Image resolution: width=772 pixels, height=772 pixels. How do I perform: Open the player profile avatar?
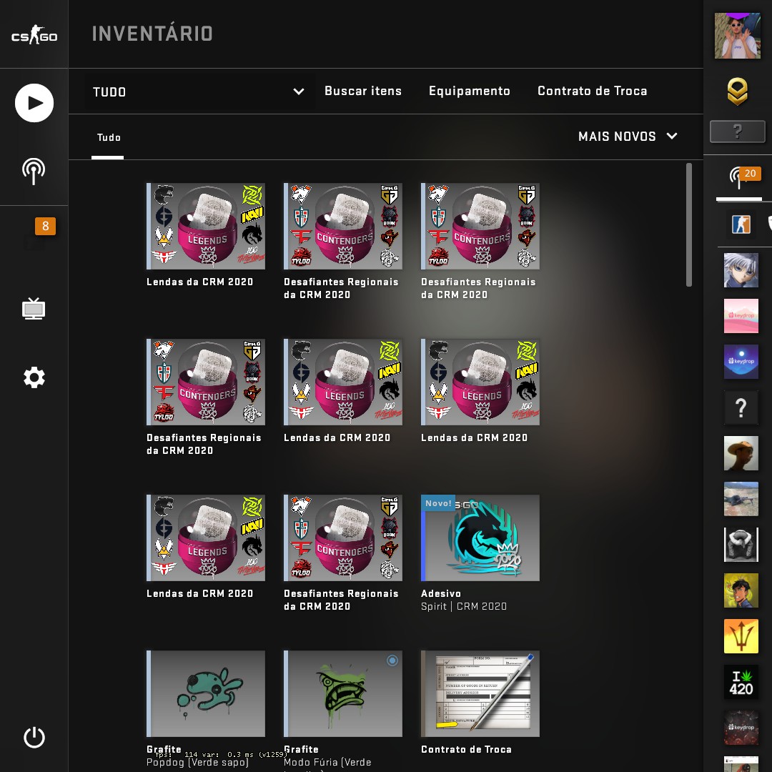pos(738,36)
